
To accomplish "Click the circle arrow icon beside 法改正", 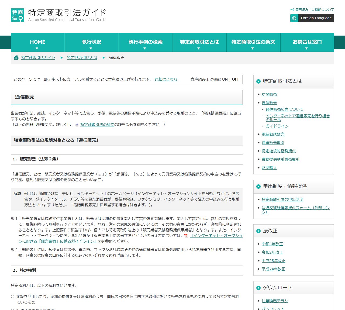I will click(x=258, y=231).
